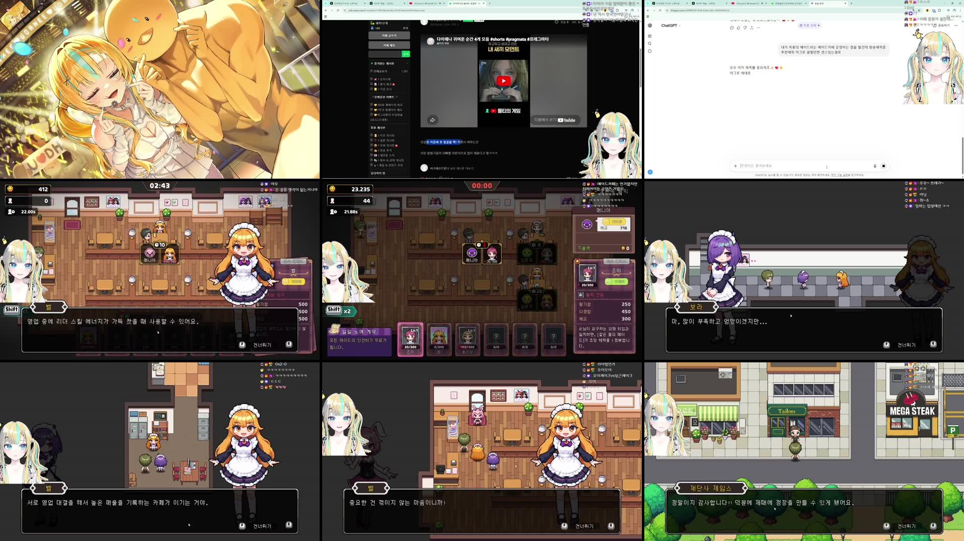Select the 조이 maid card in the bottom roster
This screenshot has height=541, width=964.
click(410, 340)
